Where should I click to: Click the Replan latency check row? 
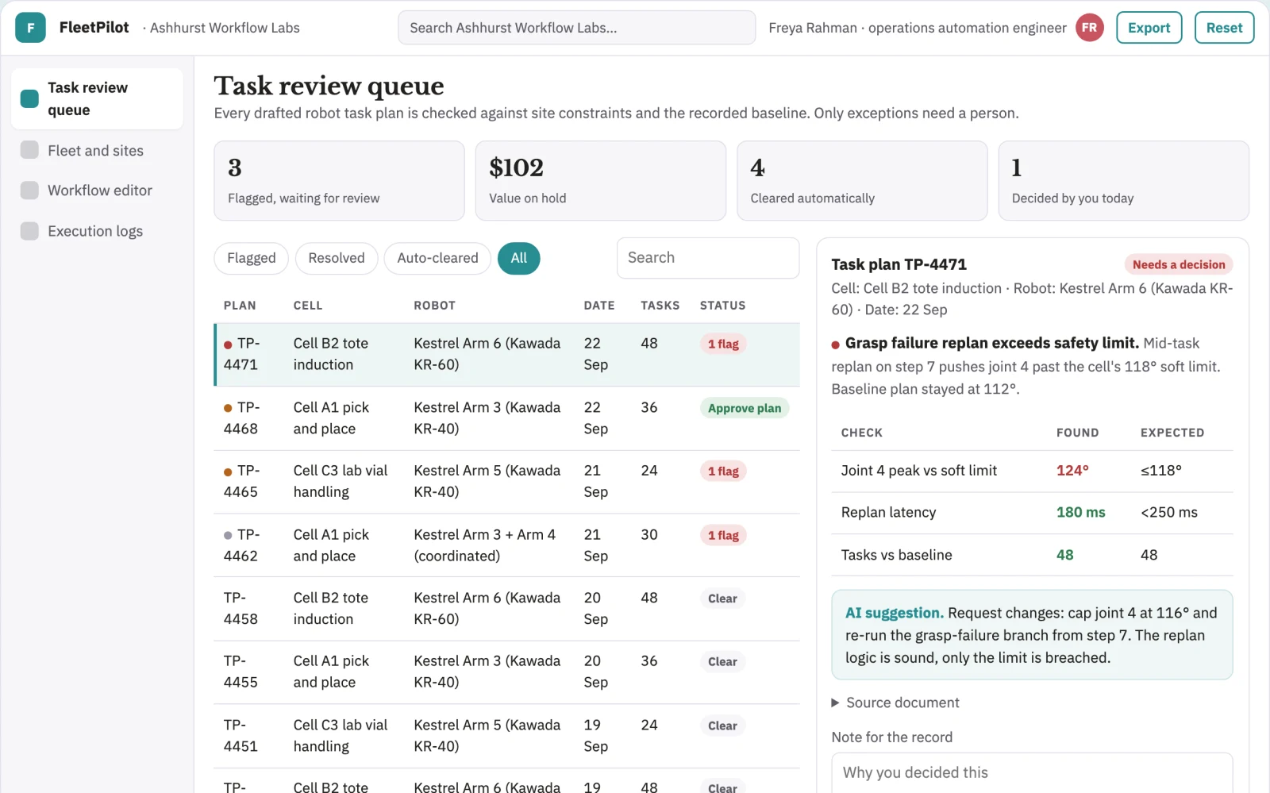pyautogui.click(x=1032, y=513)
